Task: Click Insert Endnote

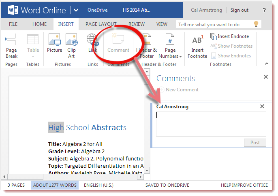Action: 230,36
